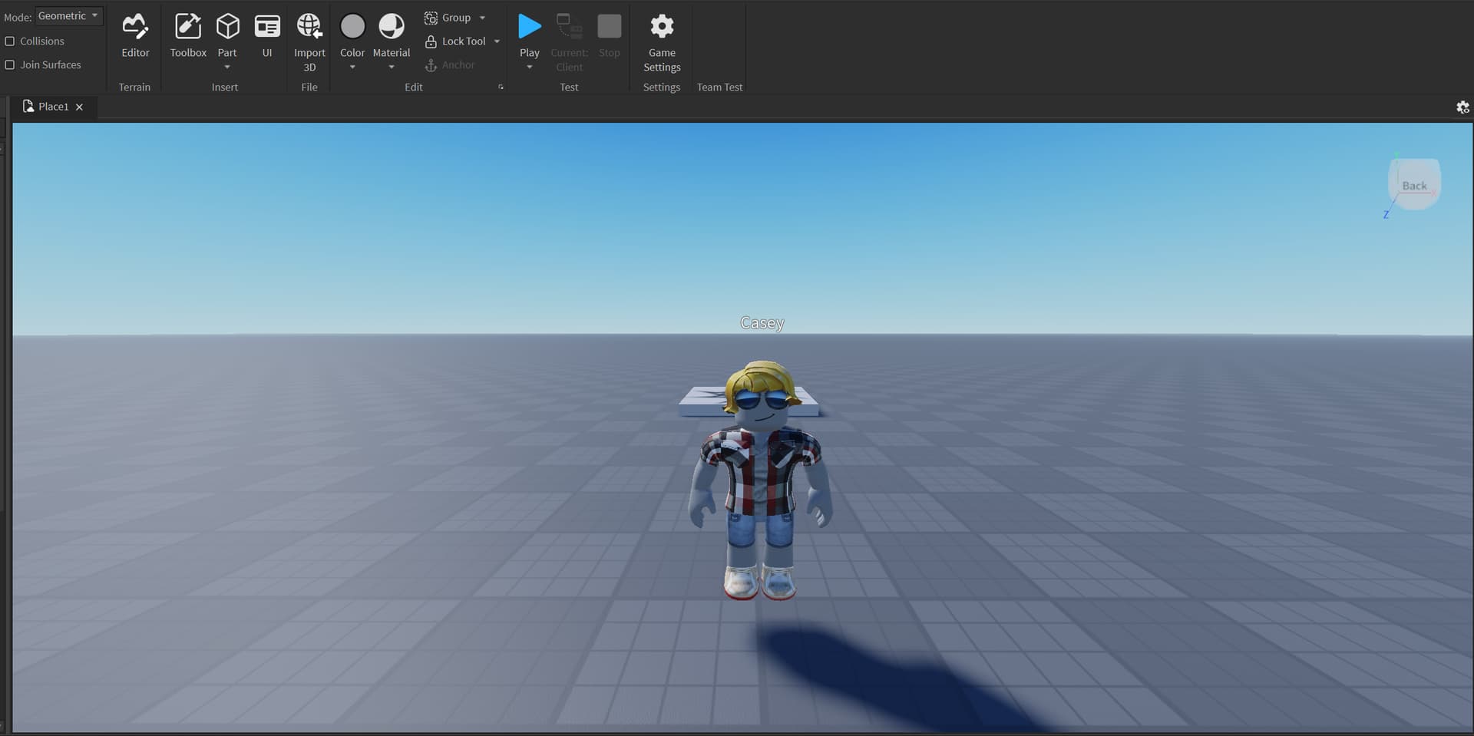This screenshot has width=1474, height=736.
Task: Start a Team Test session
Action: [x=719, y=87]
